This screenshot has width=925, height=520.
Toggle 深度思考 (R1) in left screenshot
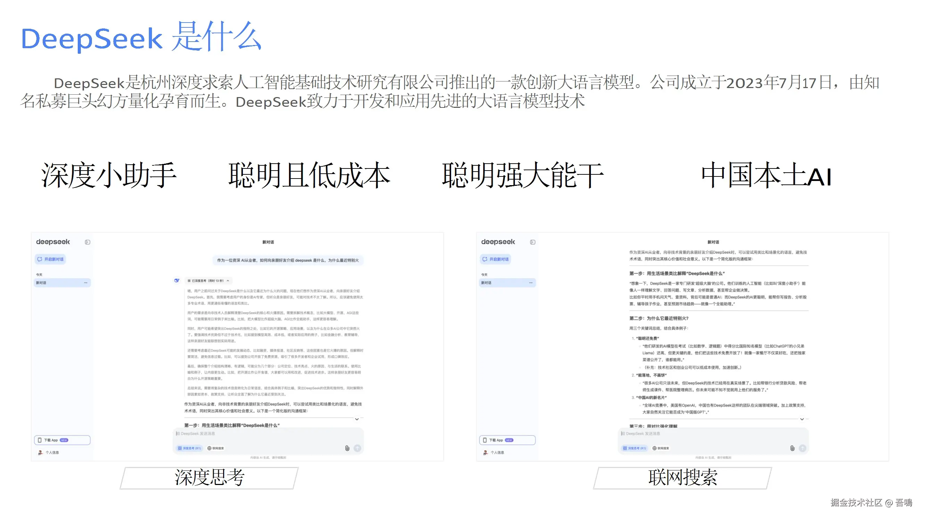[x=189, y=448]
